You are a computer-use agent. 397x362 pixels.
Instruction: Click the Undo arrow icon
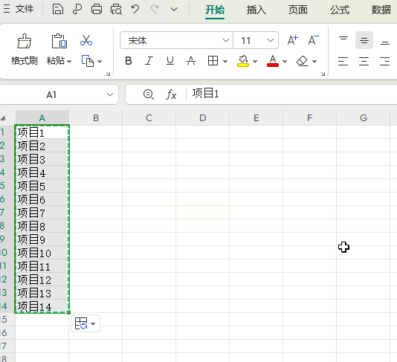pyautogui.click(x=135, y=10)
